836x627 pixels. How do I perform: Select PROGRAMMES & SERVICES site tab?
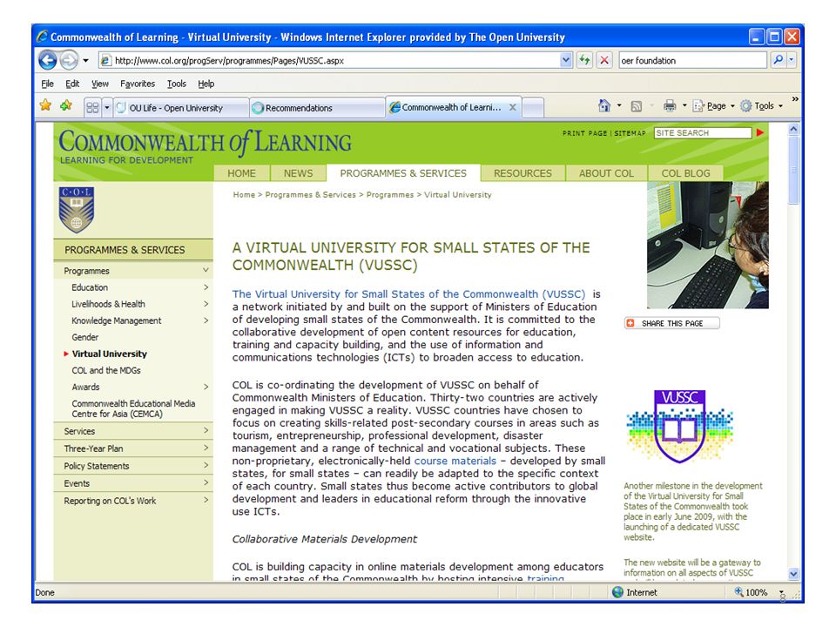point(403,173)
